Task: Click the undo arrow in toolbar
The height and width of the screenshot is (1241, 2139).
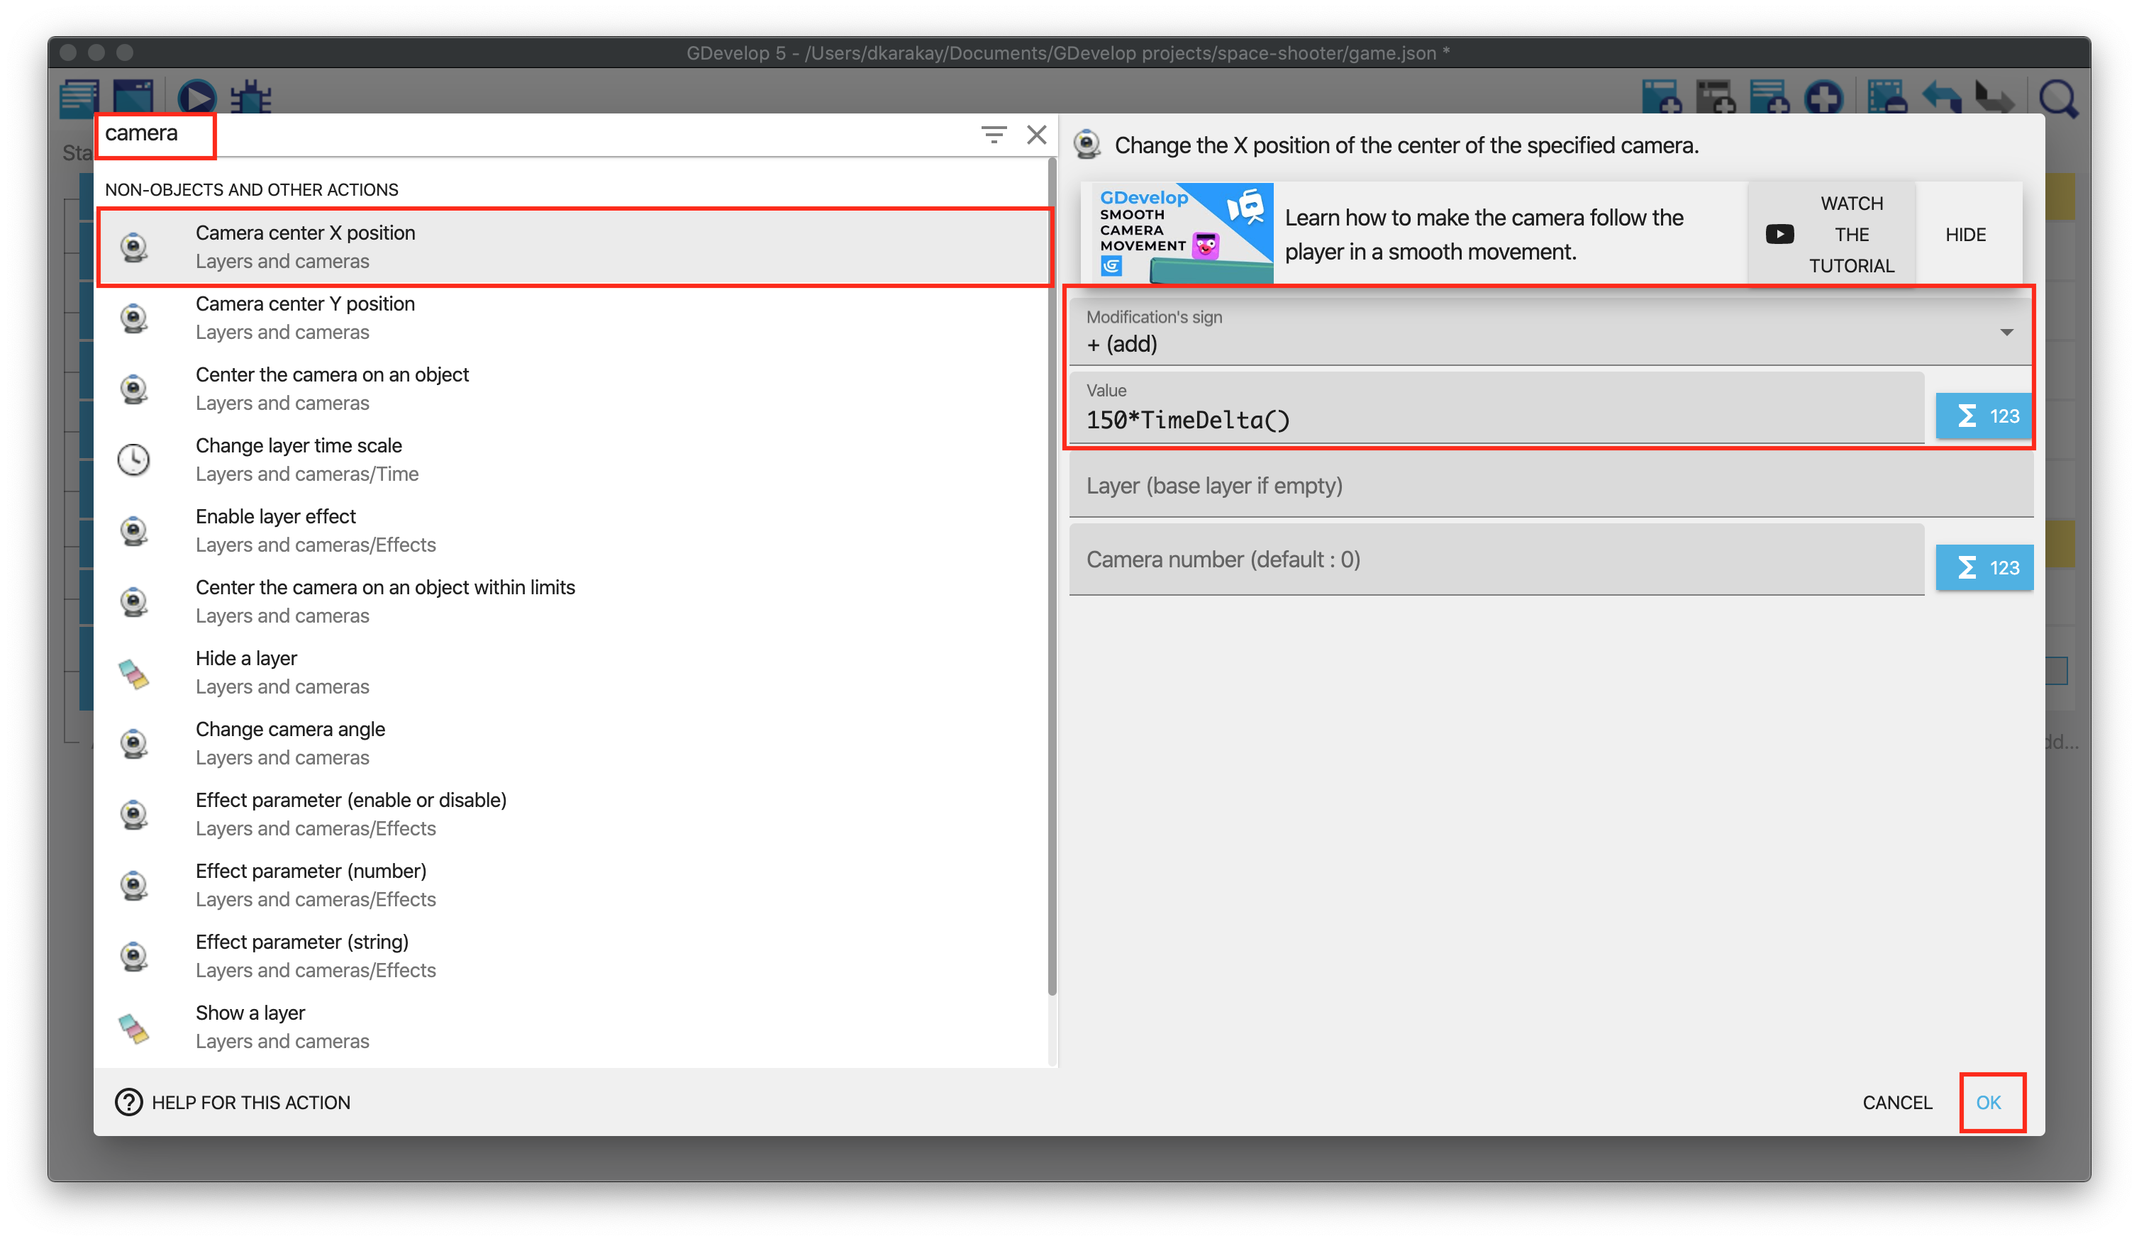Action: coord(1942,96)
